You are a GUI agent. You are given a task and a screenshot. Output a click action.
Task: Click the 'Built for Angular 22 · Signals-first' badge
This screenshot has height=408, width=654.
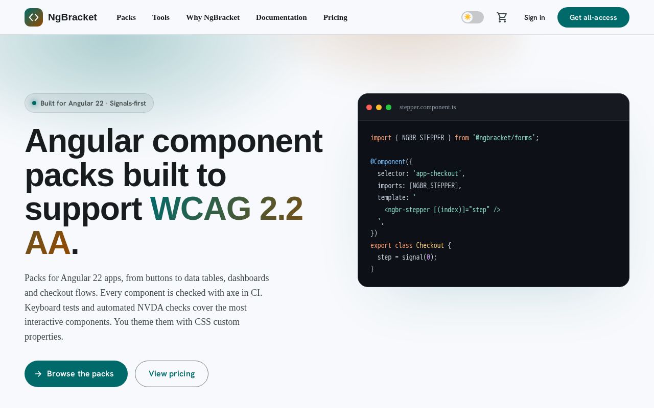click(x=89, y=103)
